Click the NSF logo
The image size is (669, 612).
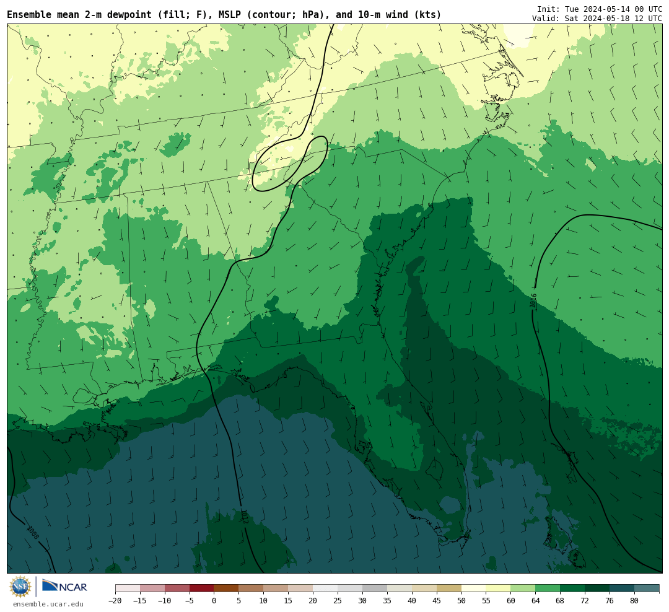click(x=20, y=587)
